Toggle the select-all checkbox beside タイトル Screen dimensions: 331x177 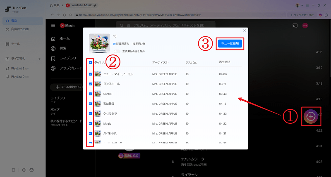[90, 63]
